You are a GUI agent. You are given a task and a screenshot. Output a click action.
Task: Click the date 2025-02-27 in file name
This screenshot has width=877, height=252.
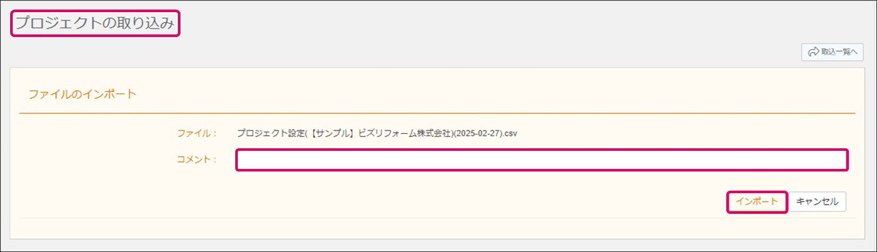(478, 133)
